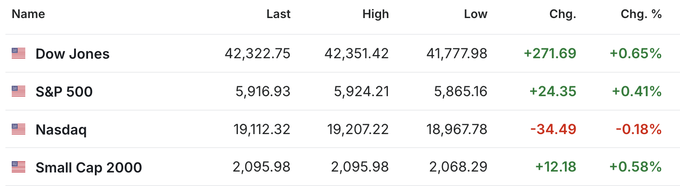
Task: Open the Nasdaq index link
Action: 61,130
